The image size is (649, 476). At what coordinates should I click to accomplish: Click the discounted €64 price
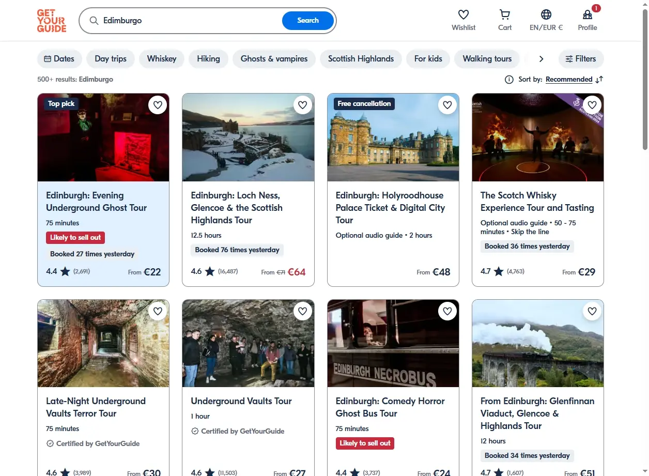point(297,272)
